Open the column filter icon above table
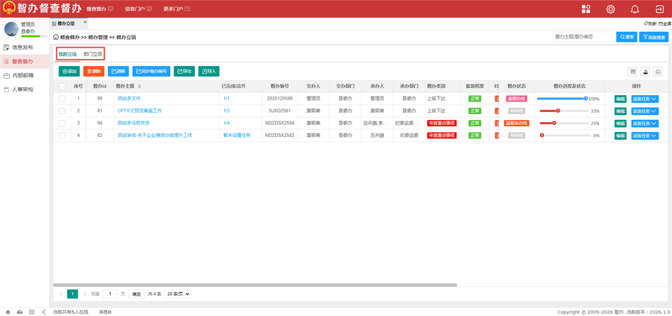Viewport: 672px width, 316px height. tap(632, 72)
